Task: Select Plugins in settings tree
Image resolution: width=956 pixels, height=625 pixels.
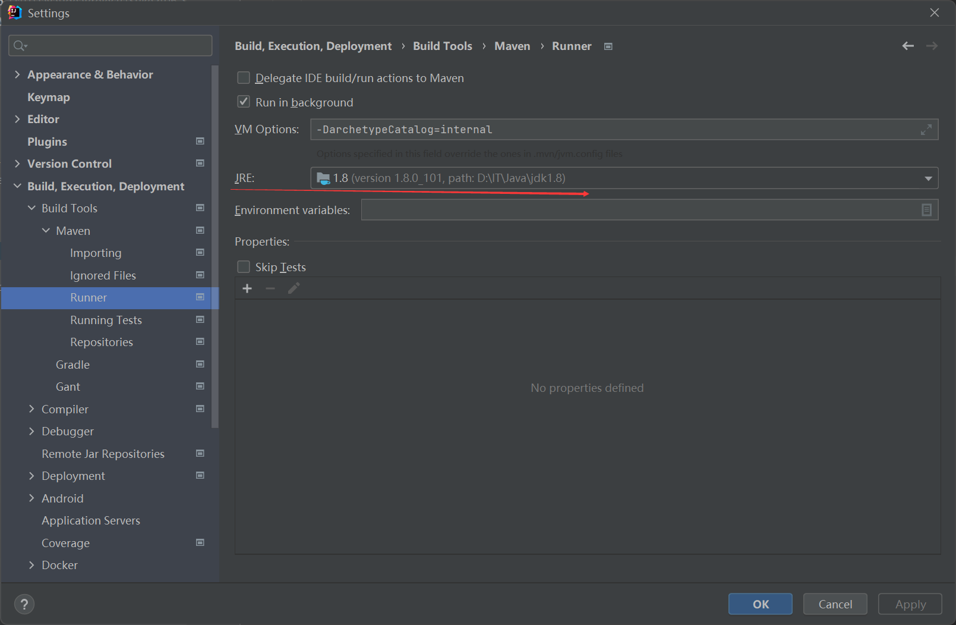Action: coord(47,142)
